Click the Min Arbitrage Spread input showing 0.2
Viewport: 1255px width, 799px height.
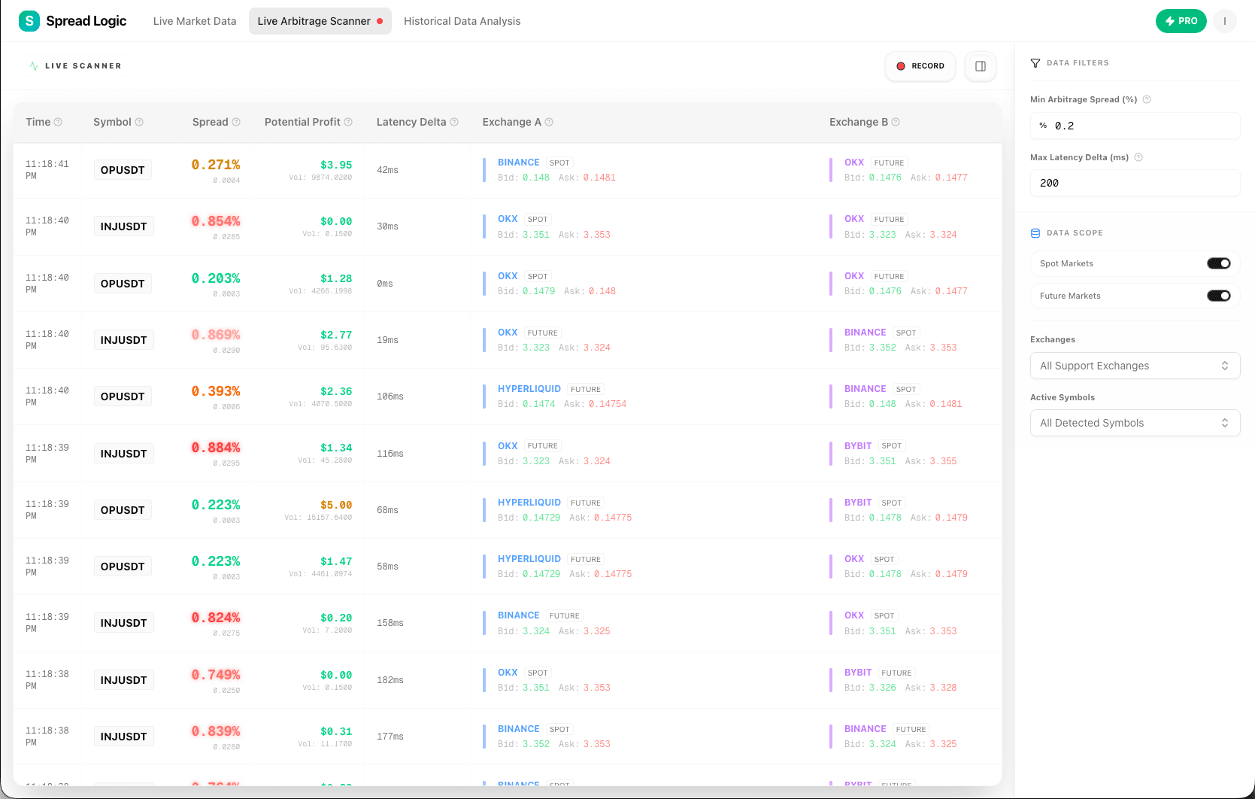tap(1135, 126)
